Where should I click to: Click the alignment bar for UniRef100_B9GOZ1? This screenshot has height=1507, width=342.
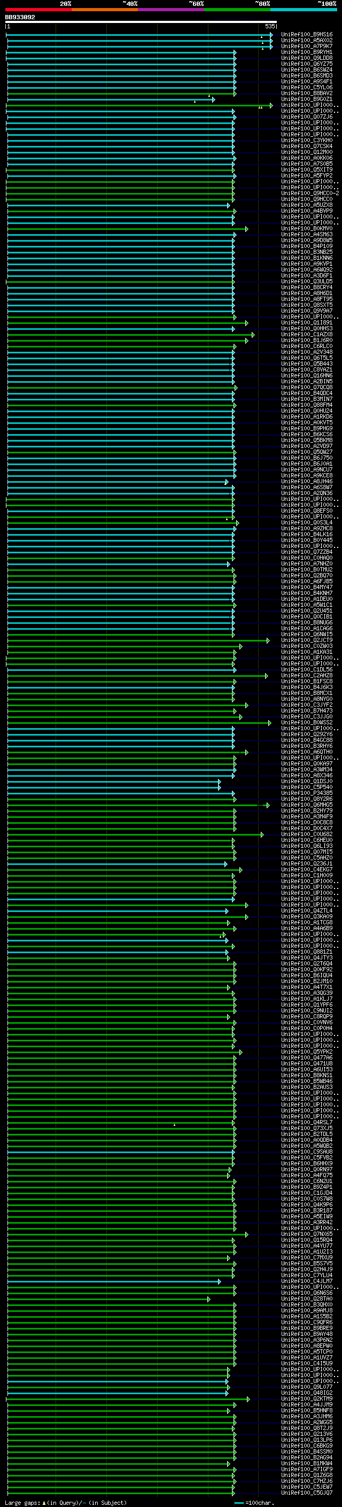[x=111, y=99]
